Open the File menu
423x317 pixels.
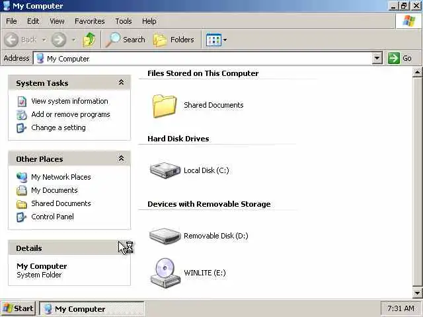(x=11, y=21)
